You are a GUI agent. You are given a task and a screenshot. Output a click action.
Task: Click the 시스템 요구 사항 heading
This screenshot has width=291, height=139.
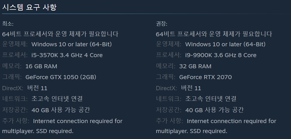[x=29, y=7]
